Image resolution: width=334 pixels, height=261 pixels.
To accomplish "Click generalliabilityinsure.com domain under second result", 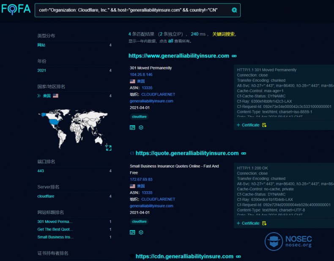I will [x=151, y=206].
